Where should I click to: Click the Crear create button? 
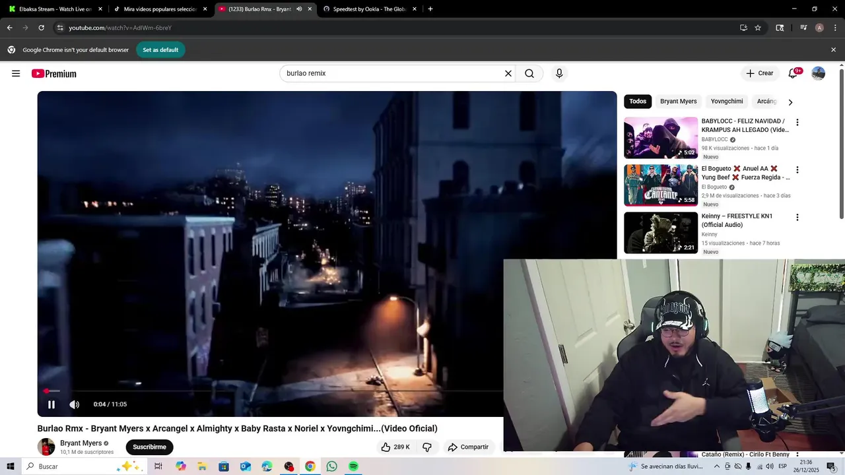pyautogui.click(x=759, y=73)
